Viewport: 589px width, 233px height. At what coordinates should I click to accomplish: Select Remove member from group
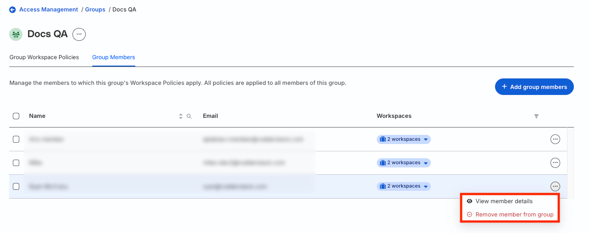(514, 215)
